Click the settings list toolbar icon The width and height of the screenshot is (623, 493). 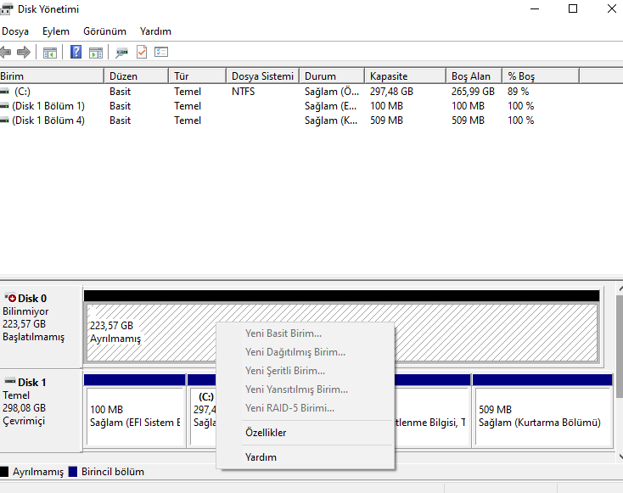(161, 52)
